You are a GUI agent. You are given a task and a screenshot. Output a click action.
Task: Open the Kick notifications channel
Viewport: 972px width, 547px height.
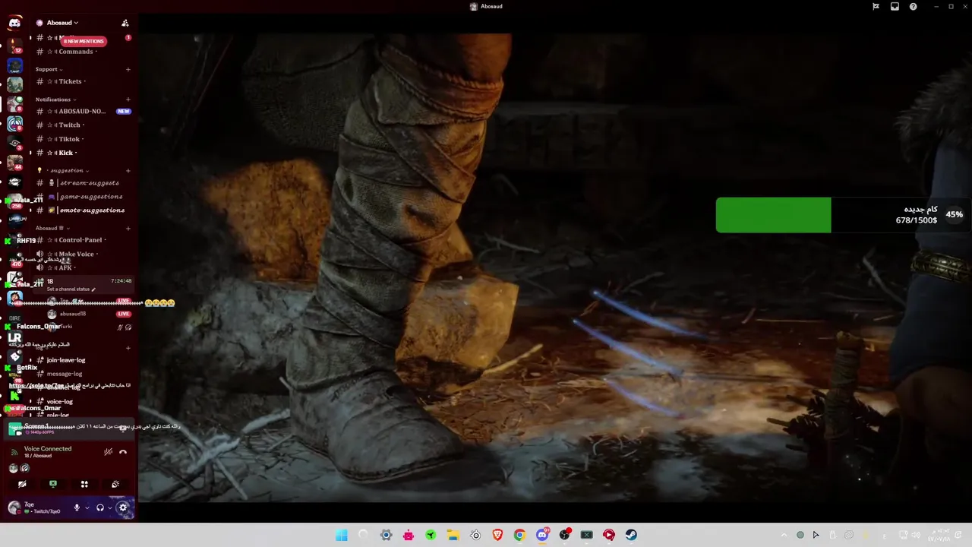tap(66, 153)
